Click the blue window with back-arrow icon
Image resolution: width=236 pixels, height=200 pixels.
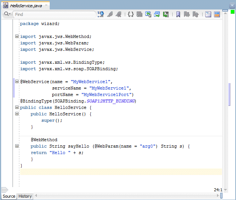[148, 14]
